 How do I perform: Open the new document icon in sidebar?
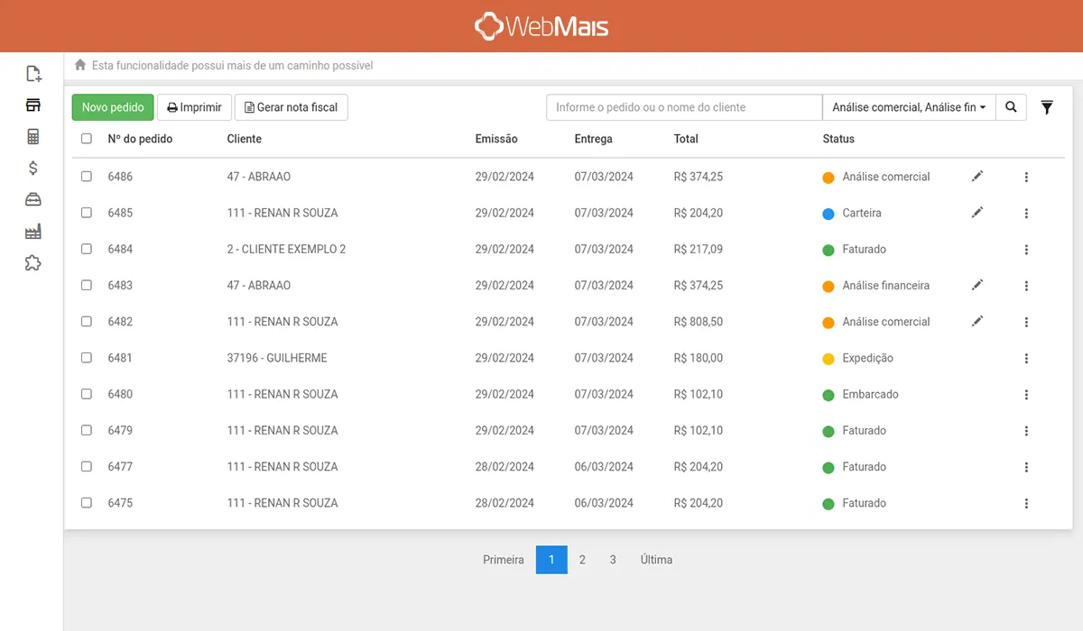33,73
